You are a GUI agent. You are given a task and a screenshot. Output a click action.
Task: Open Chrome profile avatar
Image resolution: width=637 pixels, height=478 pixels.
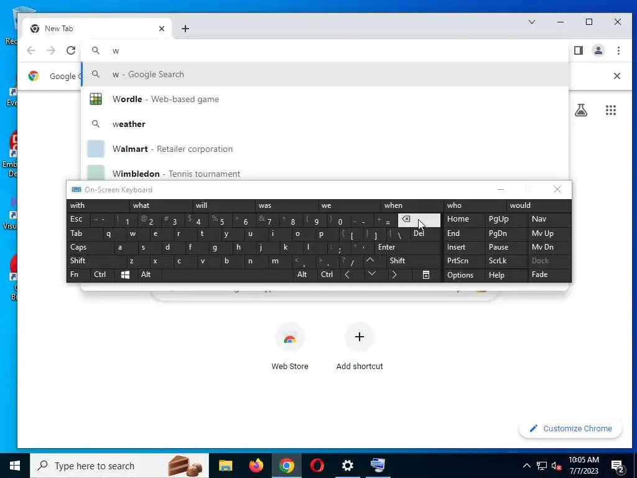point(598,50)
